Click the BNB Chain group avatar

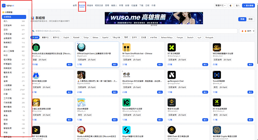pyautogui.click(x=172, y=130)
